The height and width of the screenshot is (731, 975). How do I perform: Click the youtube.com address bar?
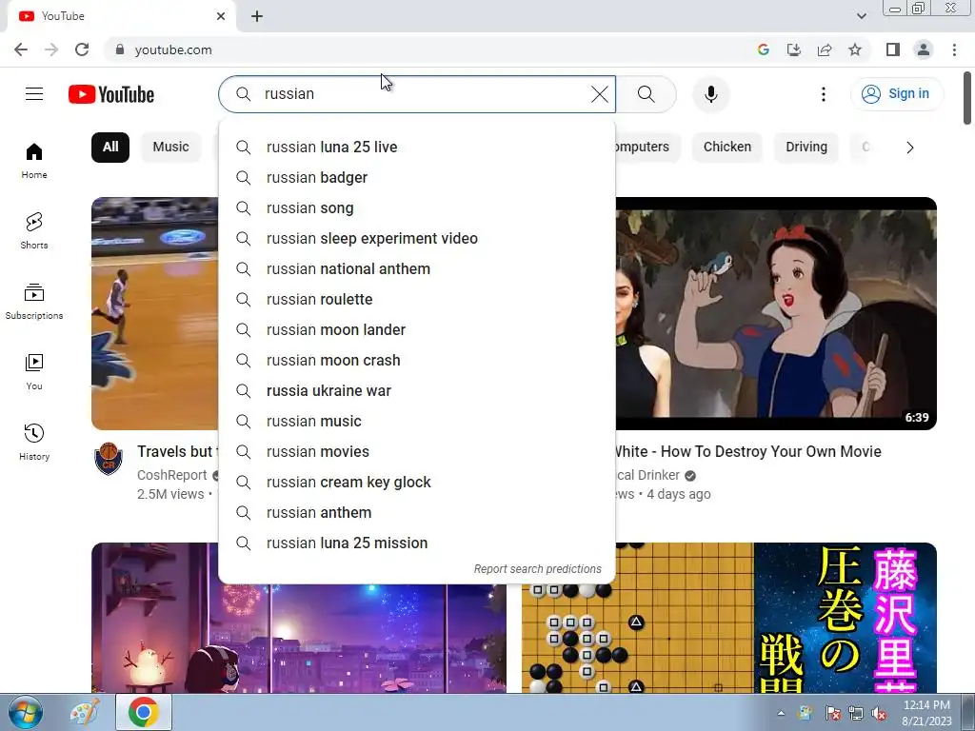coord(429,49)
